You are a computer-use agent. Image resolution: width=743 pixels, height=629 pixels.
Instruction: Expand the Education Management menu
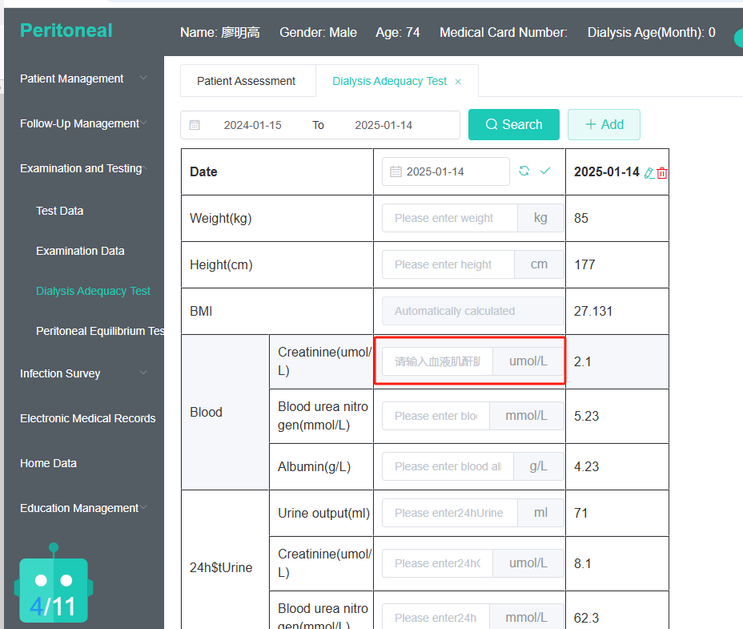point(83,508)
